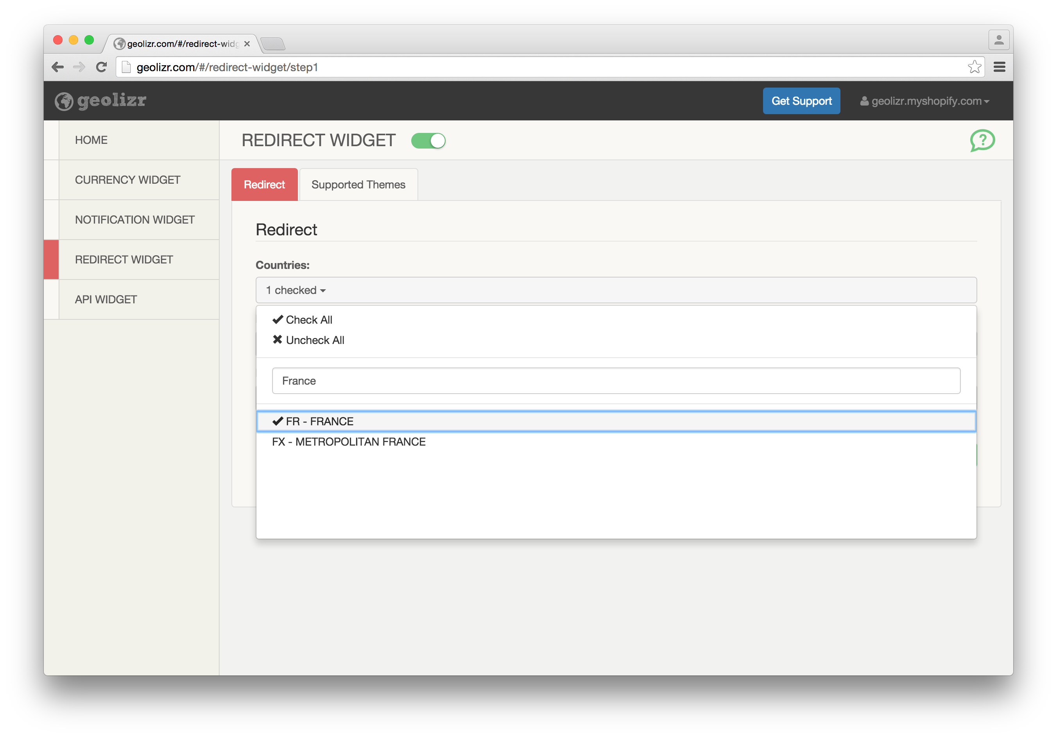1057x738 pixels.
Task: Bookmark page using the star icon
Action: tap(974, 67)
